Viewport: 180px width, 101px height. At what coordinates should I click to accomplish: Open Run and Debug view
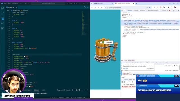(3, 23)
